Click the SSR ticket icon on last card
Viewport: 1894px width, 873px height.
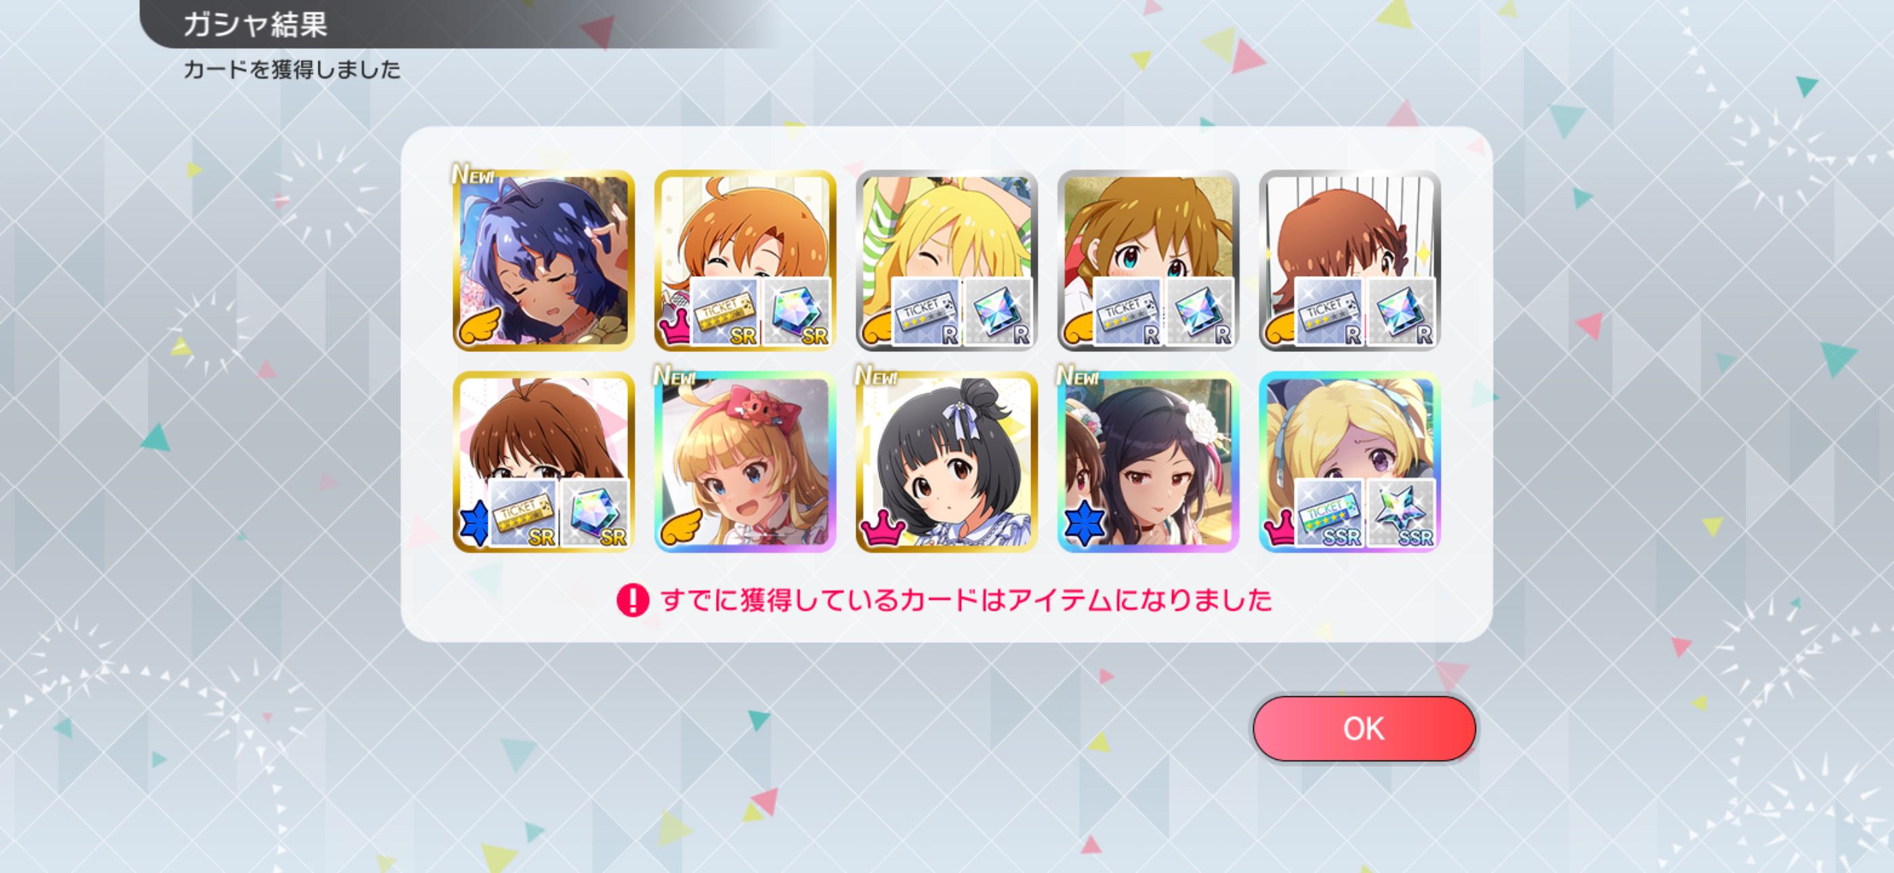coord(1329,513)
